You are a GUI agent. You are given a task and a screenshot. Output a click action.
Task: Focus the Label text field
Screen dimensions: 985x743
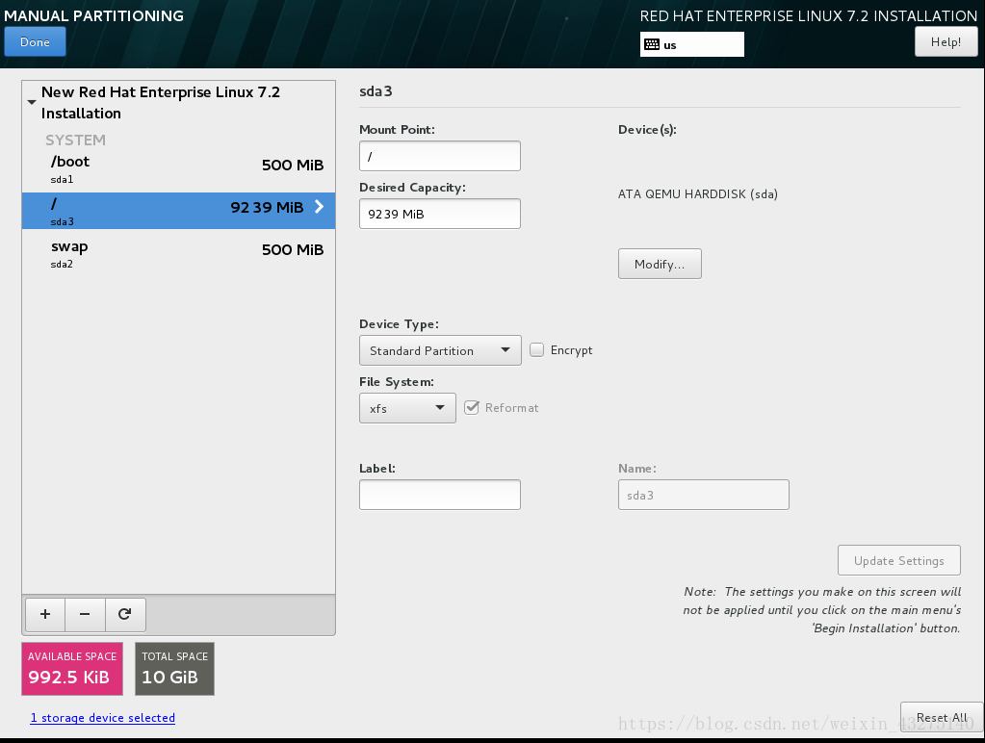pos(440,495)
